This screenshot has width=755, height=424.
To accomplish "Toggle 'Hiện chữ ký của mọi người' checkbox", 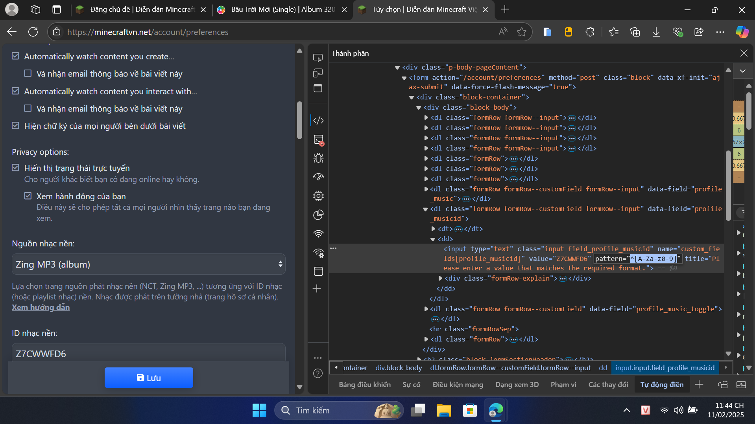I will click(16, 126).
